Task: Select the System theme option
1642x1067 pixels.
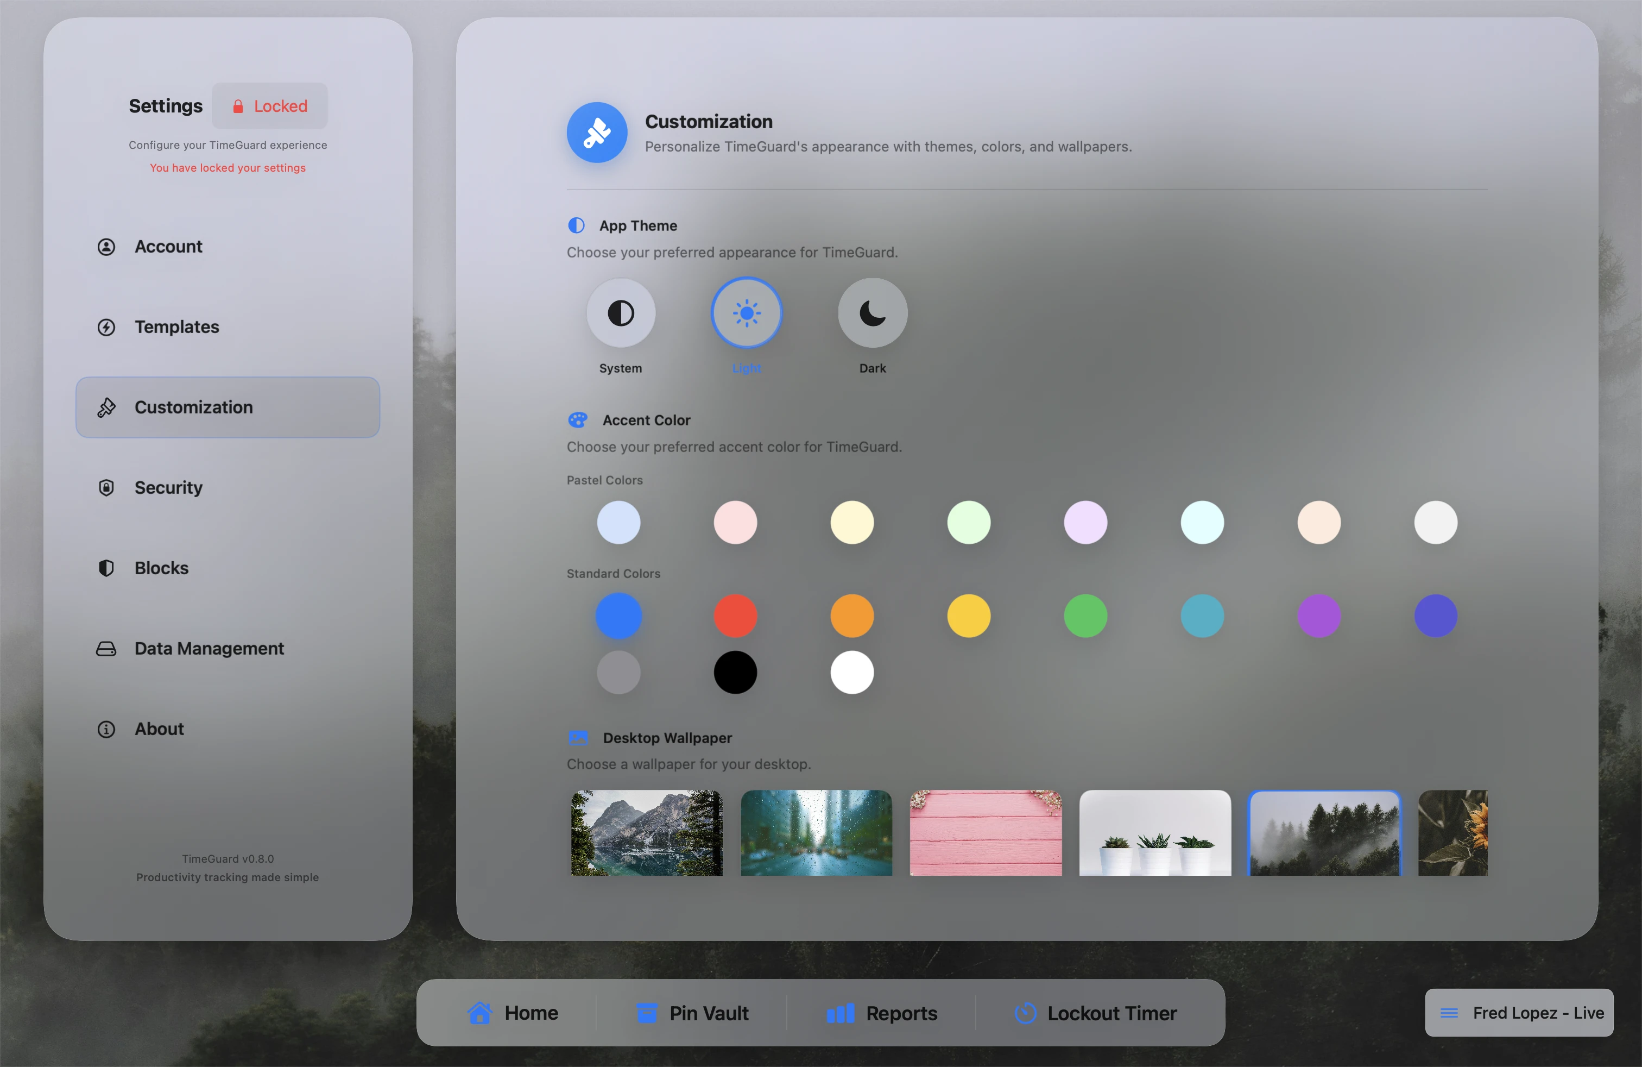Action: pyautogui.click(x=620, y=312)
